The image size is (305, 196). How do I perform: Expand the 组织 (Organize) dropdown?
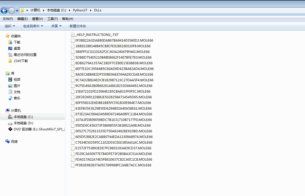point(10,26)
